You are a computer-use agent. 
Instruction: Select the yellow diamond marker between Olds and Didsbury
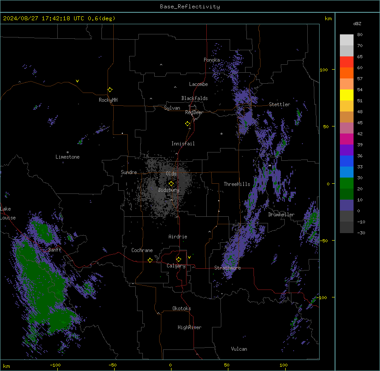(x=171, y=184)
